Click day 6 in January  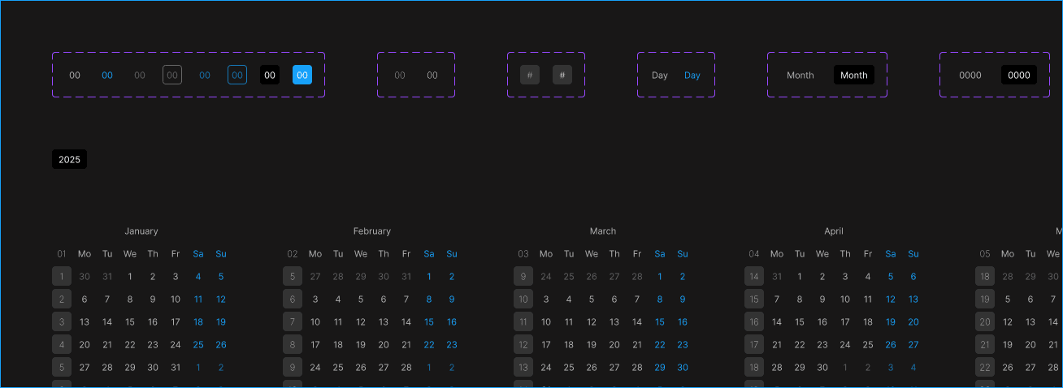tap(85, 300)
